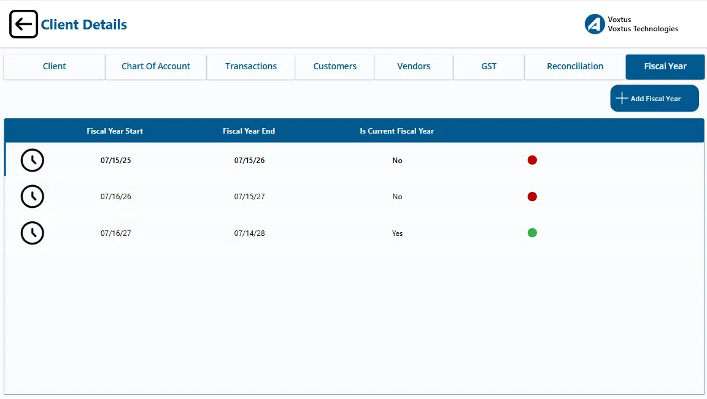The width and height of the screenshot is (707, 399).
Task: Click clock icon for 07/16/27 fiscal year
Action: [x=33, y=234]
